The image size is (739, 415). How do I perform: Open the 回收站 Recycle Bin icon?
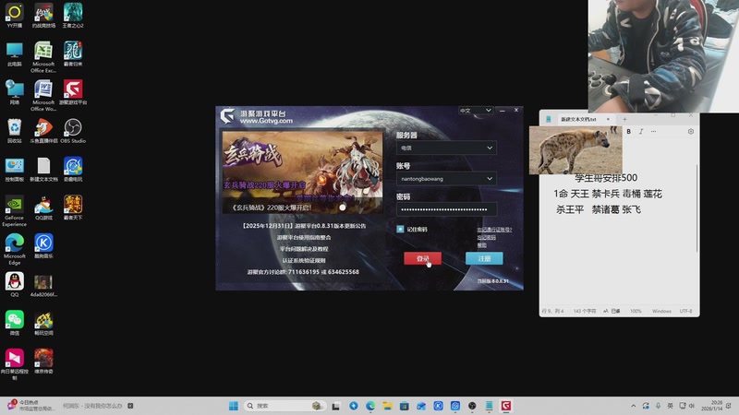tap(15, 131)
